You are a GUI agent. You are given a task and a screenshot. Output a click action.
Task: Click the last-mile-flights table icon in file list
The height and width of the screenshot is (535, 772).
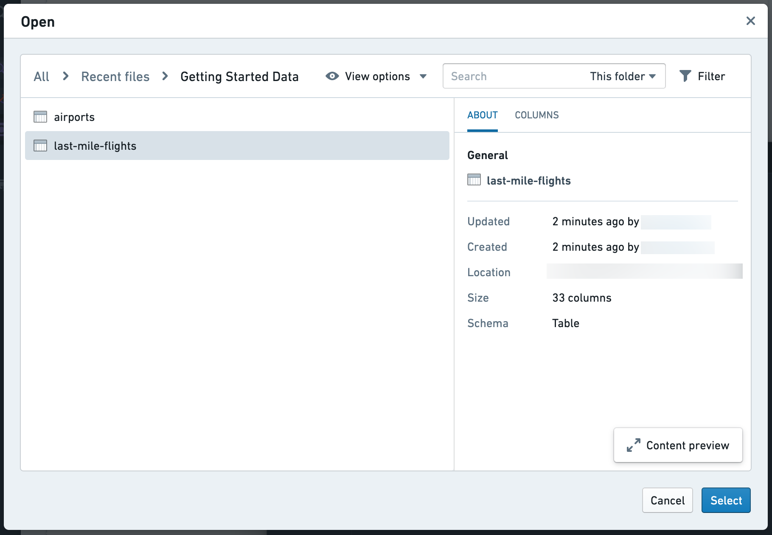coord(40,146)
